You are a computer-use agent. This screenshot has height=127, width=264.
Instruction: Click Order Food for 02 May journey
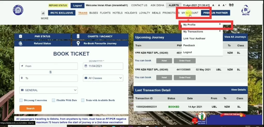(185, 78)
